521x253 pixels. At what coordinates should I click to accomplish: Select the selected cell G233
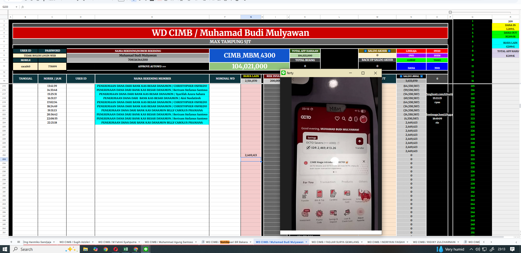point(251,159)
